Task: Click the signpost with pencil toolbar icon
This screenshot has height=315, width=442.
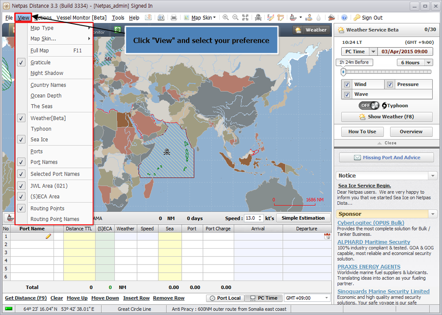Action: pyautogui.click(x=281, y=18)
